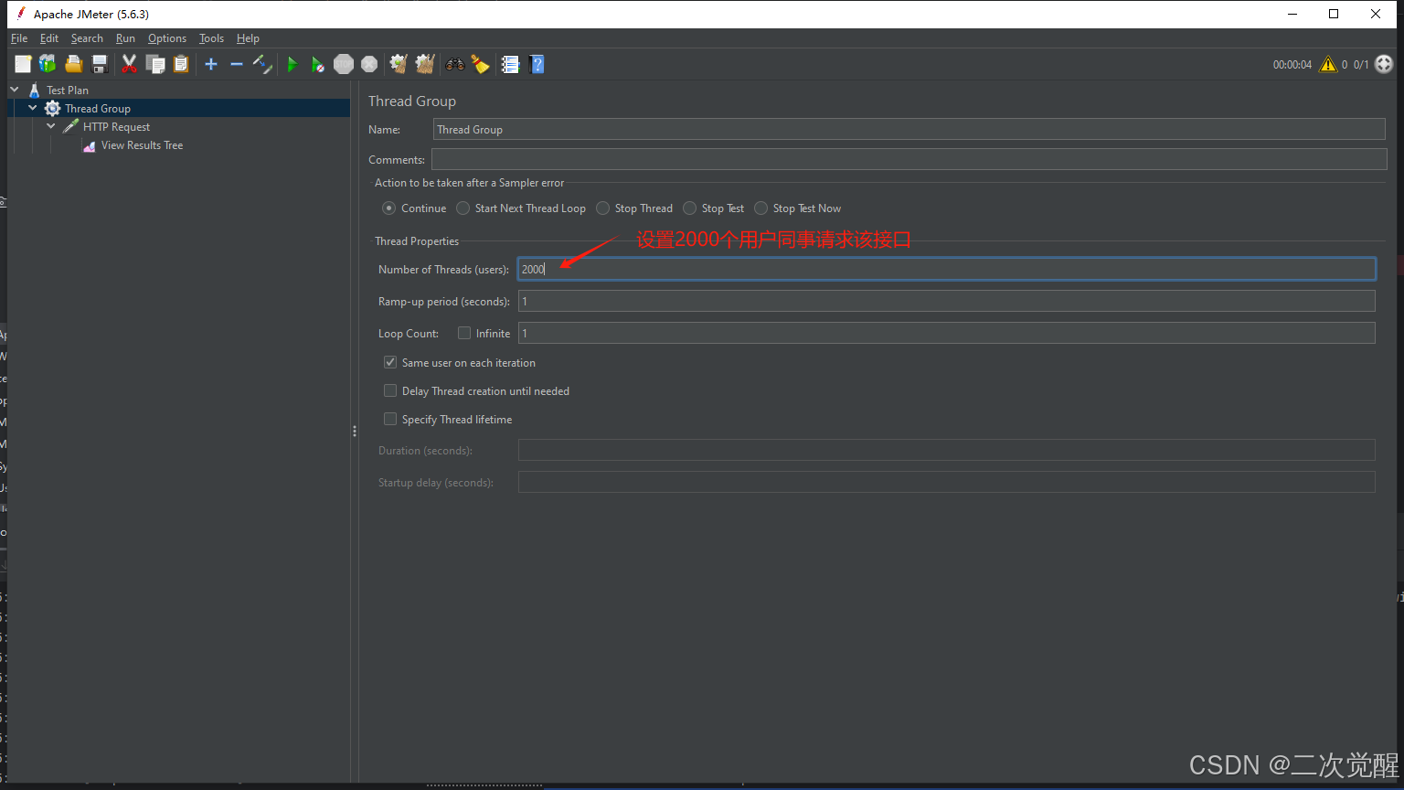Select Stop Thread radio option
This screenshot has width=1404, height=790.
coord(603,208)
